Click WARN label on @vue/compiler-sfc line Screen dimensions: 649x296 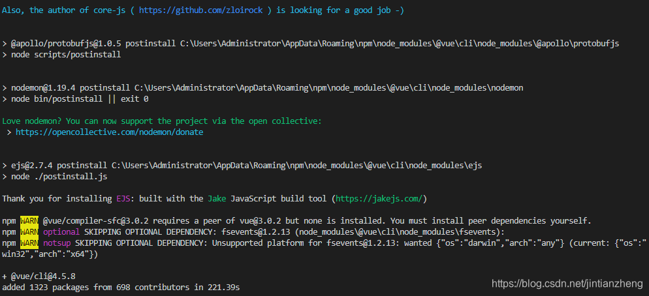29,221
